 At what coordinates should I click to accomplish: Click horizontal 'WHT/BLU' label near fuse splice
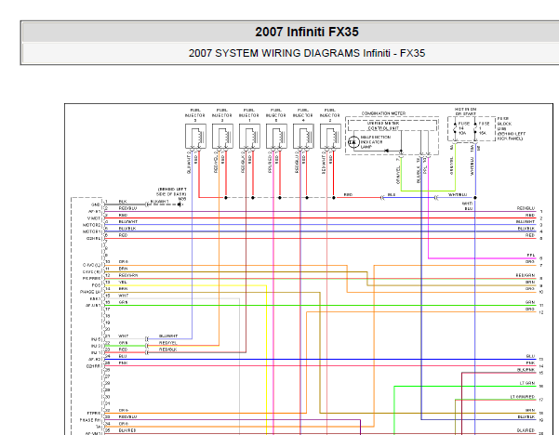[x=458, y=195]
